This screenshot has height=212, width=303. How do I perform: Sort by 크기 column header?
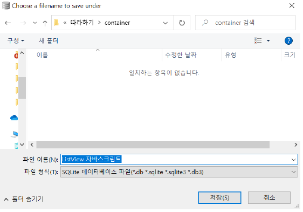tap(290, 55)
